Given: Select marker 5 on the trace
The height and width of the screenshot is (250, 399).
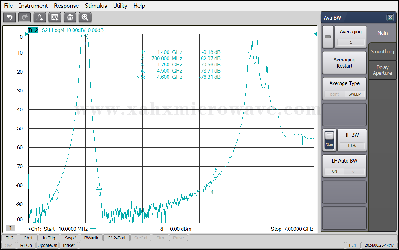Looking at the screenshot, I should pyautogui.click(x=216, y=176).
